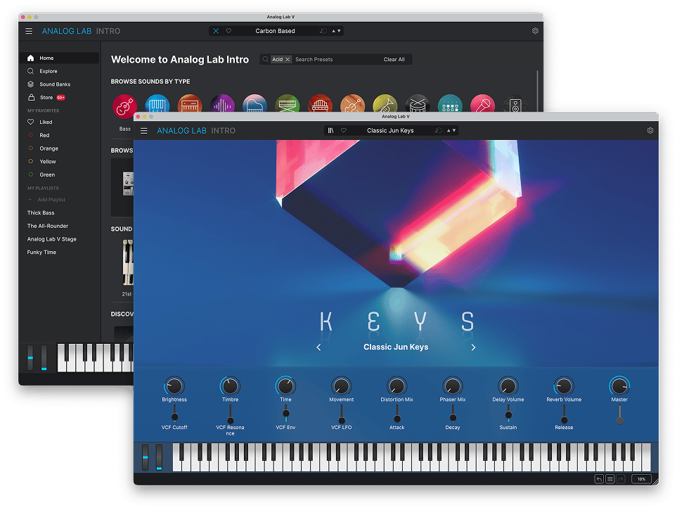Open settings gear in the front window
The width and height of the screenshot is (677, 510).
click(x=650, y=130)
